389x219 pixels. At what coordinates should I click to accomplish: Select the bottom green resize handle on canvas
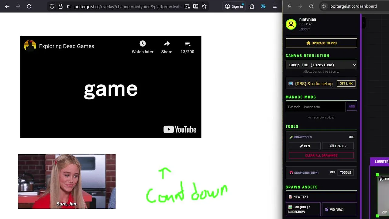tap(377, 216)
